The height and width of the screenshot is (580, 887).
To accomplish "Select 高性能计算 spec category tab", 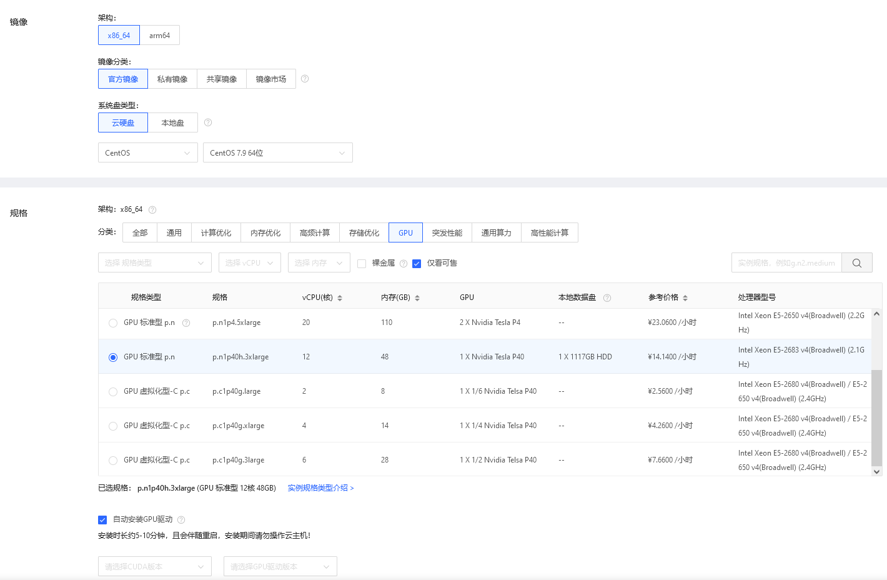I will [550, 233].
